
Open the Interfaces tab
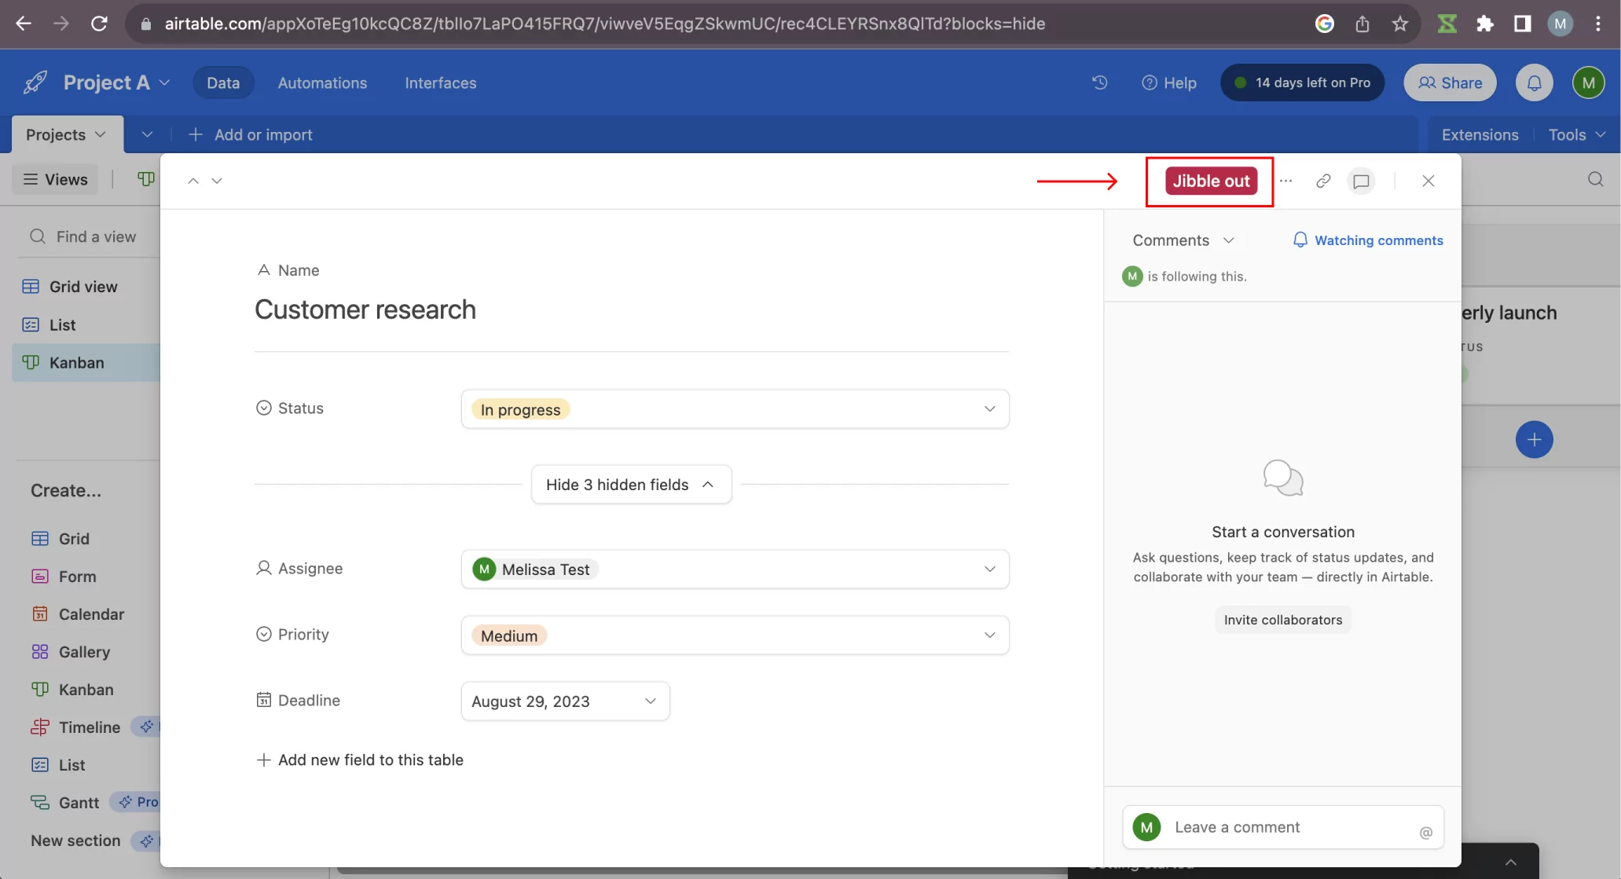(x=440, y=82)
